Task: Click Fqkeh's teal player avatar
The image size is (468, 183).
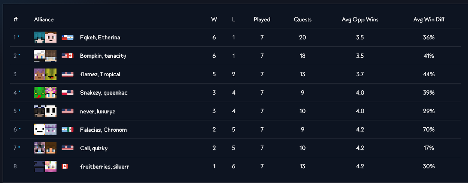Action: (x=39, y=37)
